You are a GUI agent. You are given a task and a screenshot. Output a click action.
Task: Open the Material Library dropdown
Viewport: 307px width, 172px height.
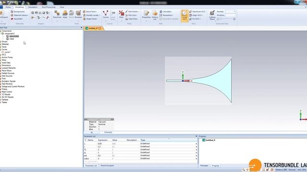pos(19,15)
